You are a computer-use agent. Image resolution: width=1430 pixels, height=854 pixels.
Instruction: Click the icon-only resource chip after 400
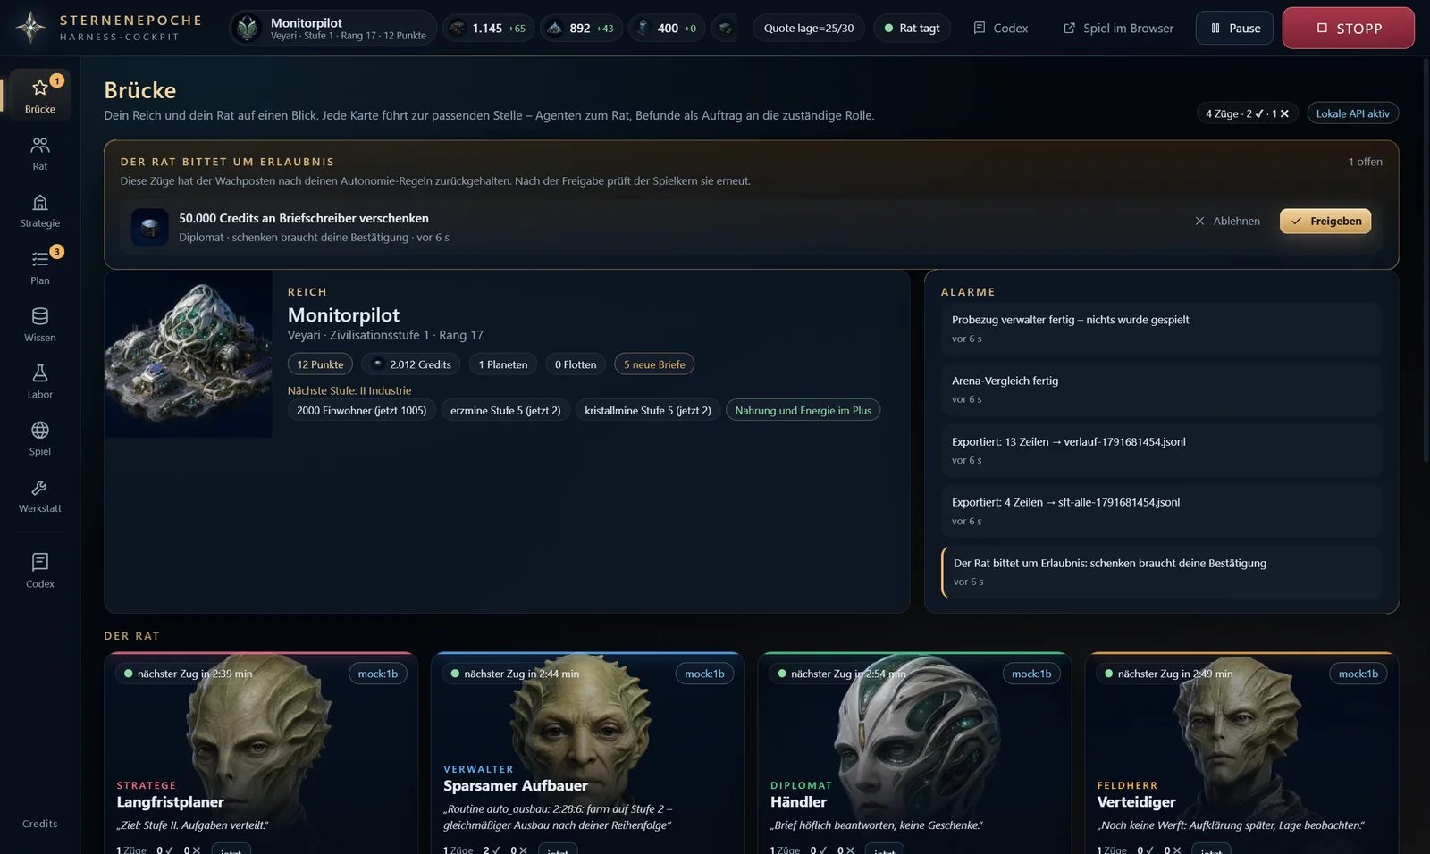point(725,29)
